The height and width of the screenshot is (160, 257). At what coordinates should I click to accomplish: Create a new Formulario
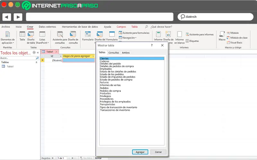88,34
